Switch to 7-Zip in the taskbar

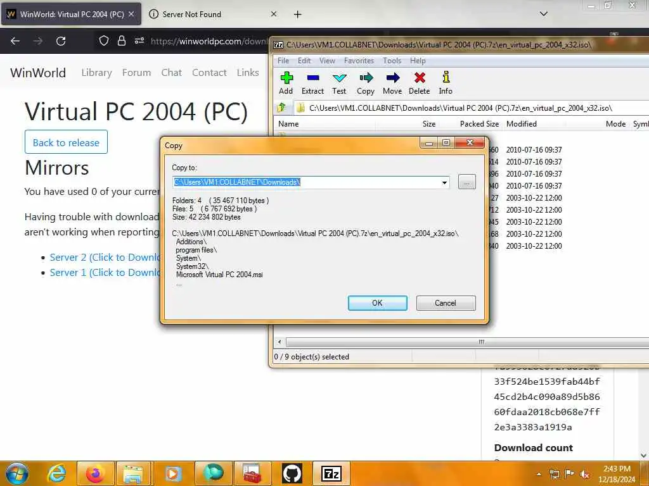click(x=331, y=473)
